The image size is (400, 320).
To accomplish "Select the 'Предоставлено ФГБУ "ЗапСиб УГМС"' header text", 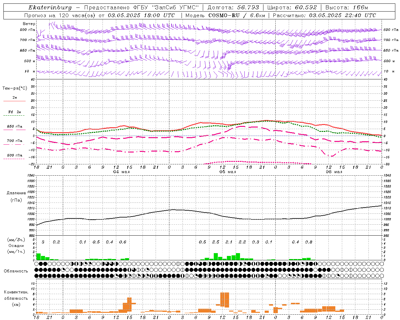I will tap(142, 7).
